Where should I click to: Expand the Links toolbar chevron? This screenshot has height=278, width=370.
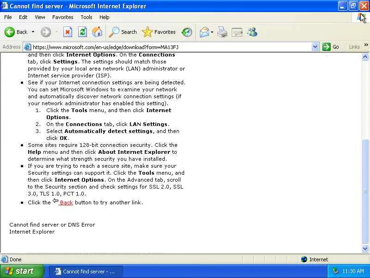pyautogui.click(x=366, y=45)
